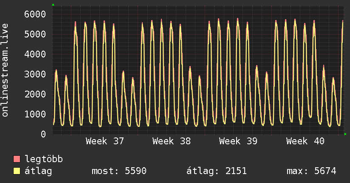This screenshot has width=350, height=183.
Task: Click the 1000 y-axis label
Action: pyautogui.click(x=35, y=114)
